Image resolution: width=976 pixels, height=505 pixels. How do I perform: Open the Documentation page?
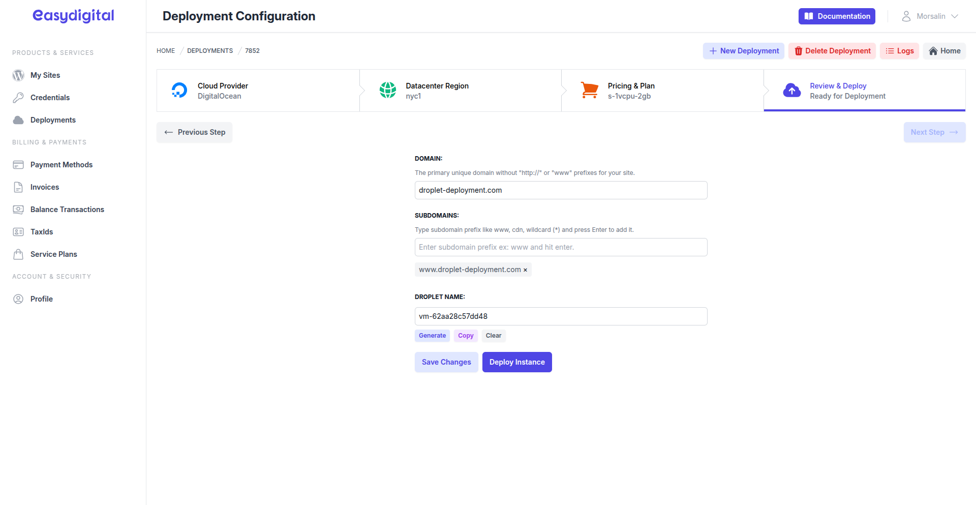point(837,16)
